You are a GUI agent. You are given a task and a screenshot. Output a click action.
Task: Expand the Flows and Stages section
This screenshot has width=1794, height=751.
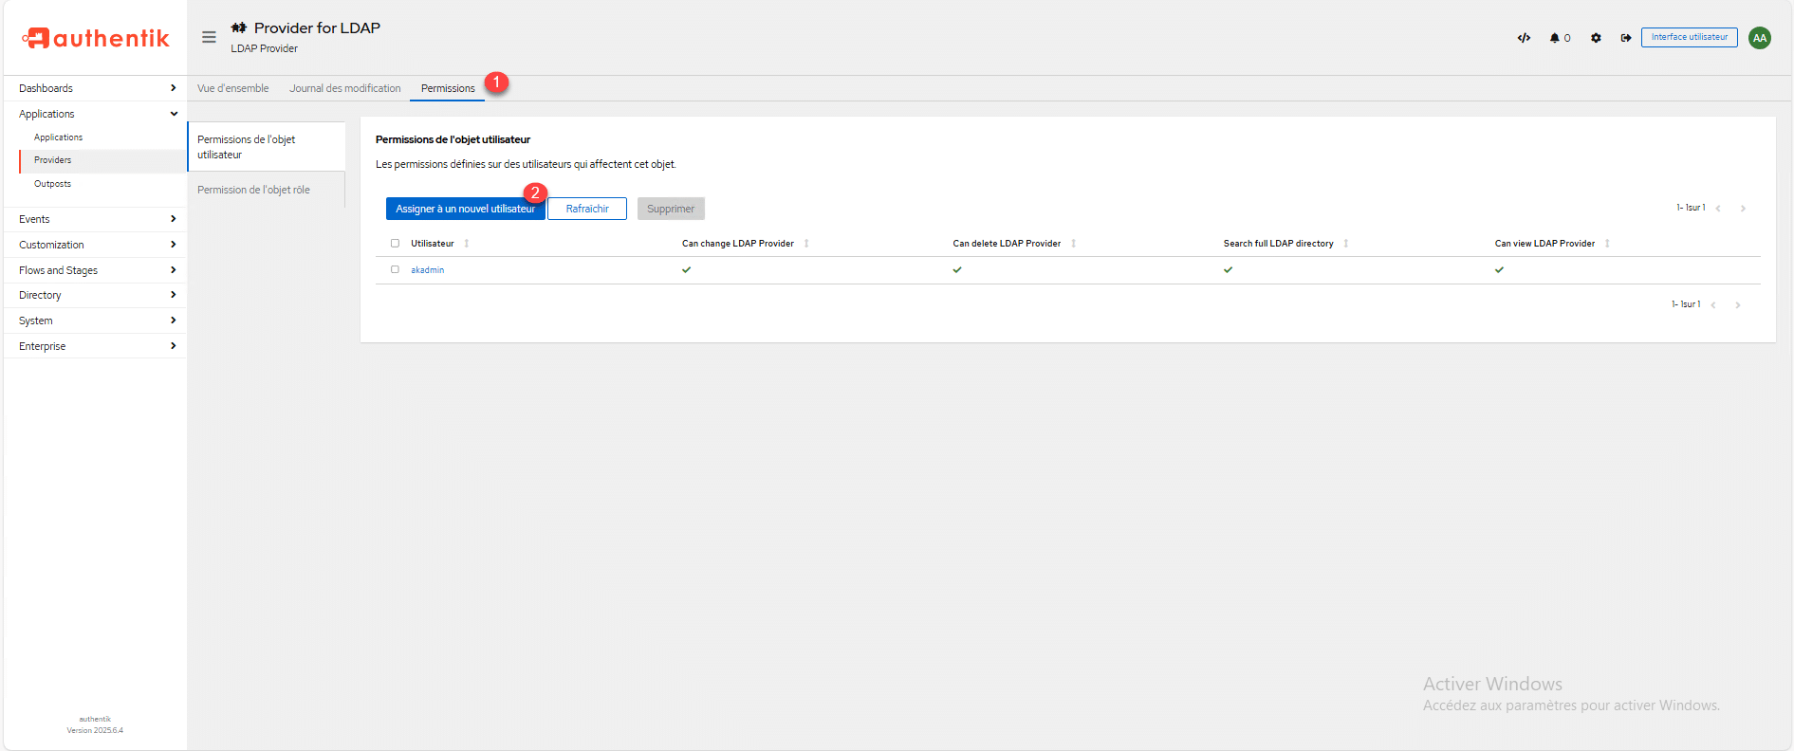[x=95, y=270]
